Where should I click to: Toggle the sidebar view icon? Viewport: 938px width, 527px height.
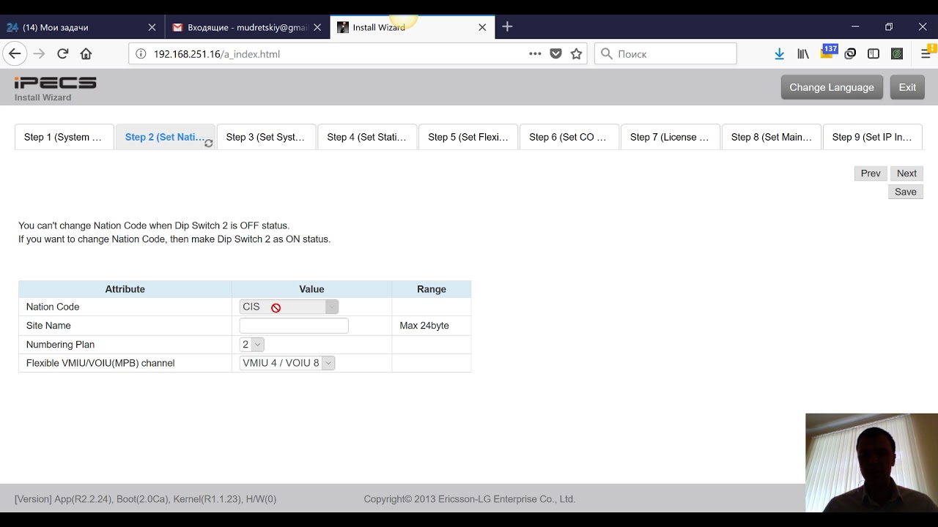click(x=874, y=53)
